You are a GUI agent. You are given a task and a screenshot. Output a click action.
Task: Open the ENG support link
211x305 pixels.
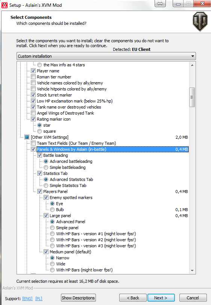pyautogui.click(x=27, y=298)
